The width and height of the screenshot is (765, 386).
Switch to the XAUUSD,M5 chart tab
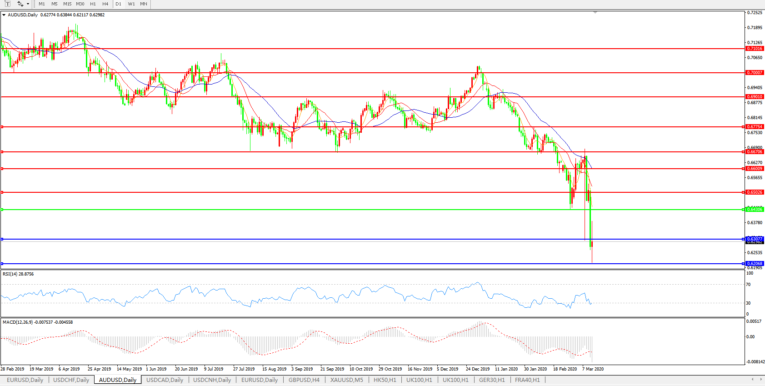(346, 380)
